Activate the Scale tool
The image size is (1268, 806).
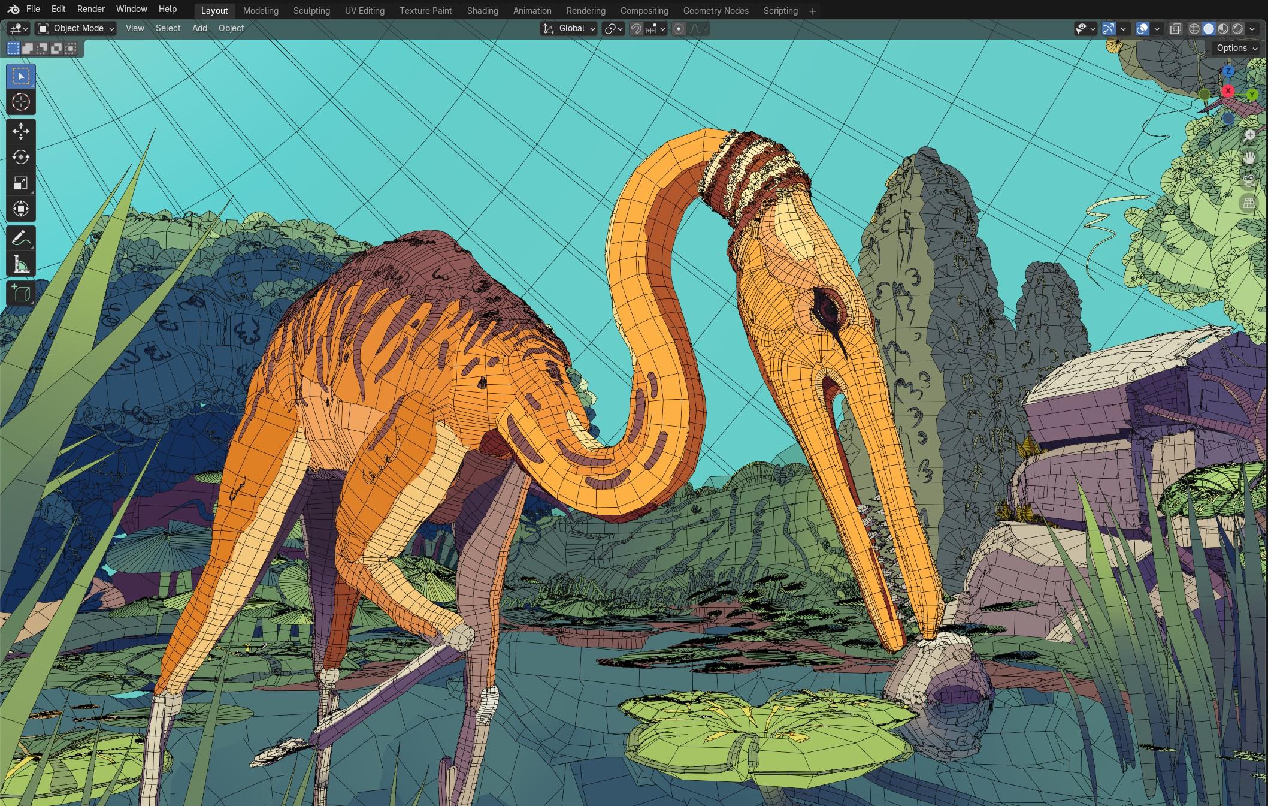point(21,183)
